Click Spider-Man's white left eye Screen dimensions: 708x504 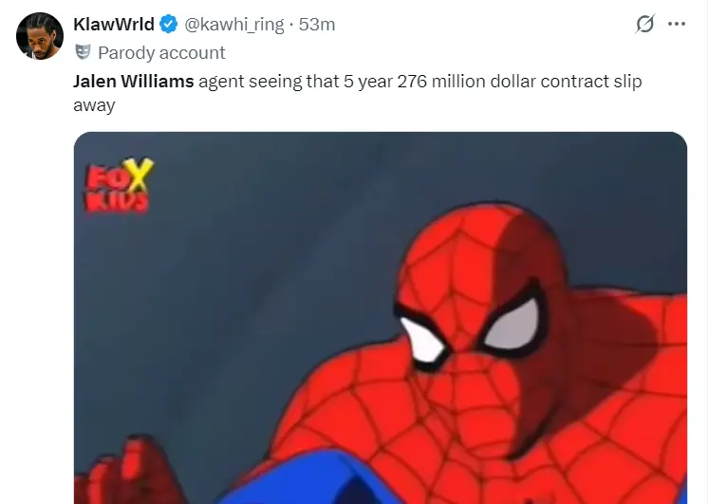point(421,340)
